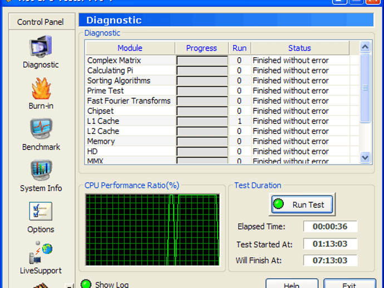
Task: Click the Exit button
Action: [349, 284]
